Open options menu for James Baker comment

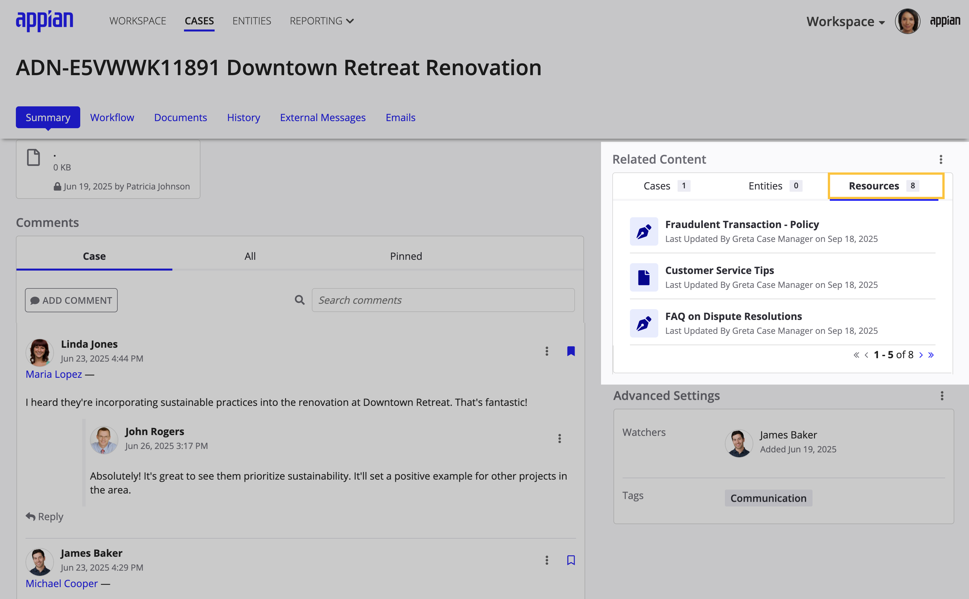coord(547,560)
